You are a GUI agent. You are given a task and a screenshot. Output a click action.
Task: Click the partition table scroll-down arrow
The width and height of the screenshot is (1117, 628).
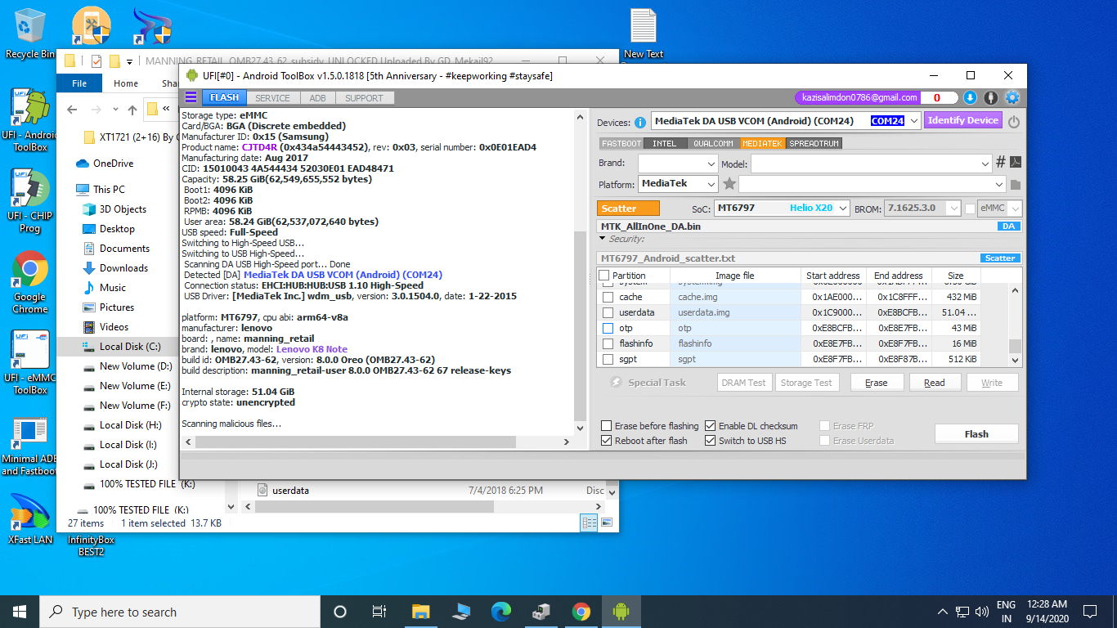[x=1016, y=360]
